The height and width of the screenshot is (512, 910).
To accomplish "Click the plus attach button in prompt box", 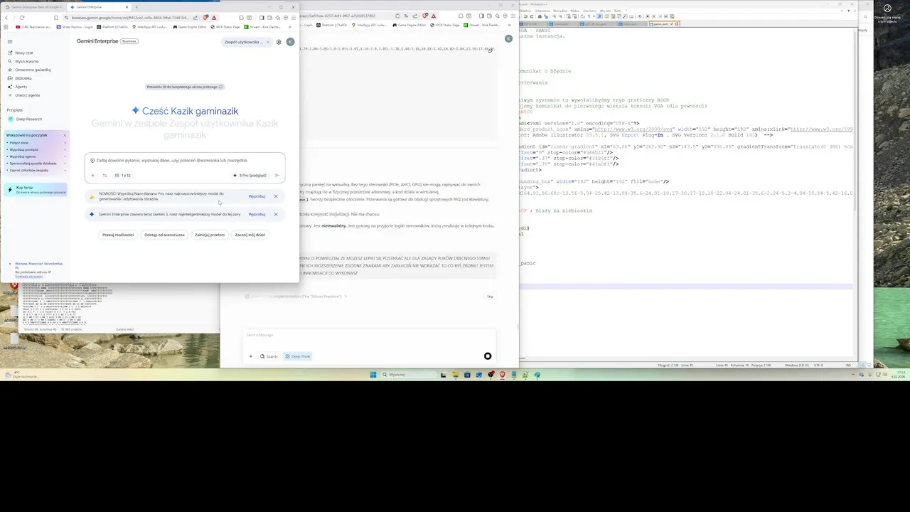I will point(92,175).
